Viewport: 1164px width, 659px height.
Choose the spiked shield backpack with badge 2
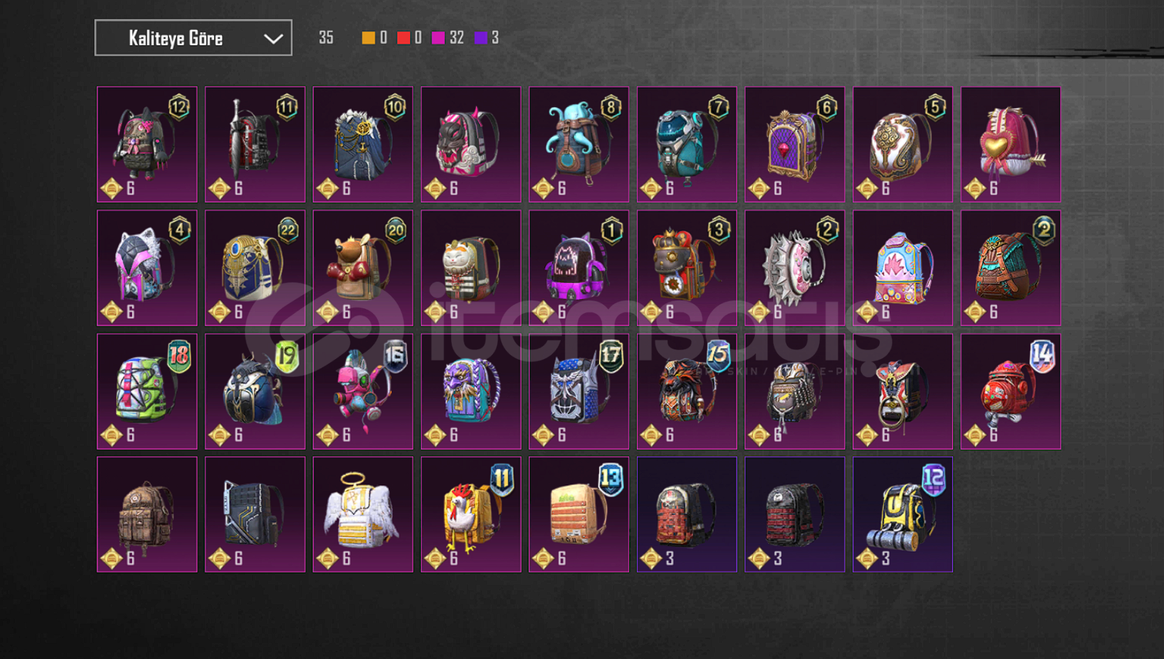(795, 268)
